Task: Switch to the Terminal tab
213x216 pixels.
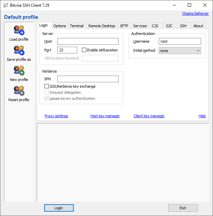Action: click(77, 26)
